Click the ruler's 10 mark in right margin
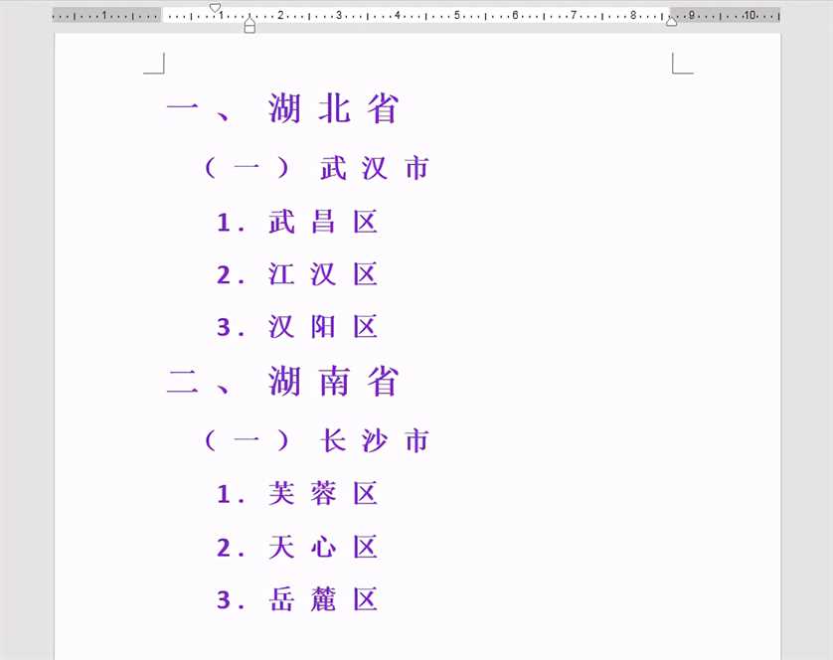 pos(750,15)
